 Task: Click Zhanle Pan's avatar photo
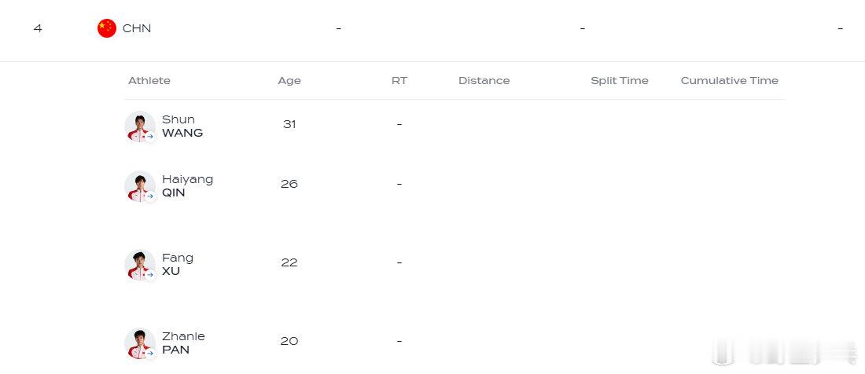coord(139,343)
